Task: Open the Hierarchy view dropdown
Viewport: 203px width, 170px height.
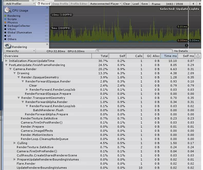Action: pos(20,51)
